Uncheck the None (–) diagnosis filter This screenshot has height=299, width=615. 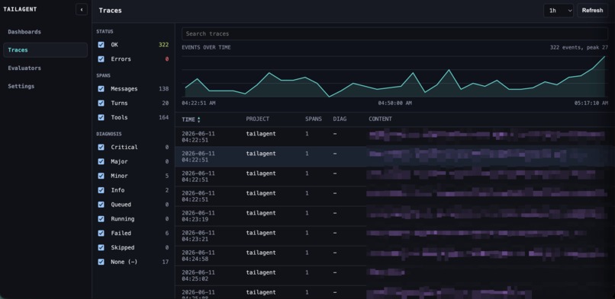click(101, 262)
